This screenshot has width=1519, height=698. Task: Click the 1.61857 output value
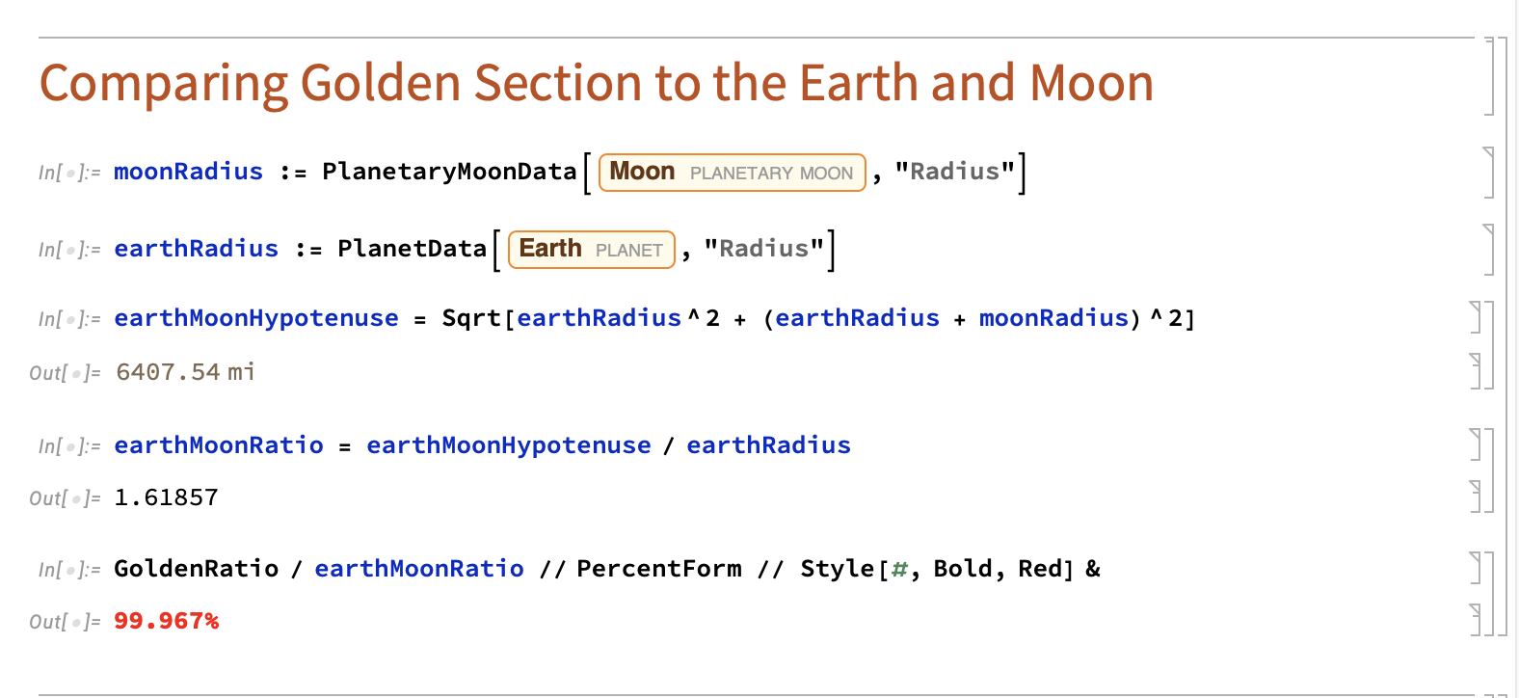[x=167, y=497]
